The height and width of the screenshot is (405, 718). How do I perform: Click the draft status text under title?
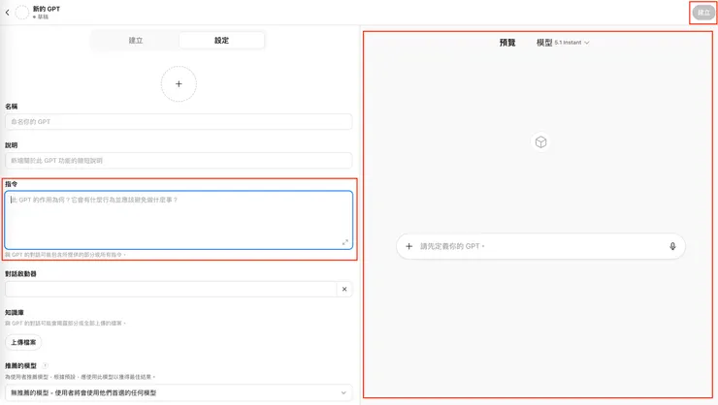[x=41, y=16]
